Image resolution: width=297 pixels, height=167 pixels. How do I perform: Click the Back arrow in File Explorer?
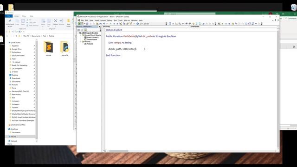click(x=7, y=36)
